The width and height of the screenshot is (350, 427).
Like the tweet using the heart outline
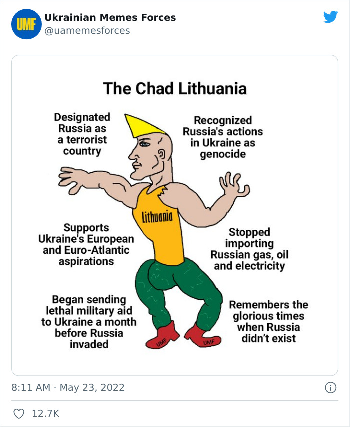click(19, 411)
